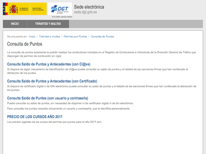The width and height of the screenshot is (206, 154).
Task: Click paragraph starting 'La consulta de puntos solamente'
Action: pyautogui.click(x=101, y=54)
